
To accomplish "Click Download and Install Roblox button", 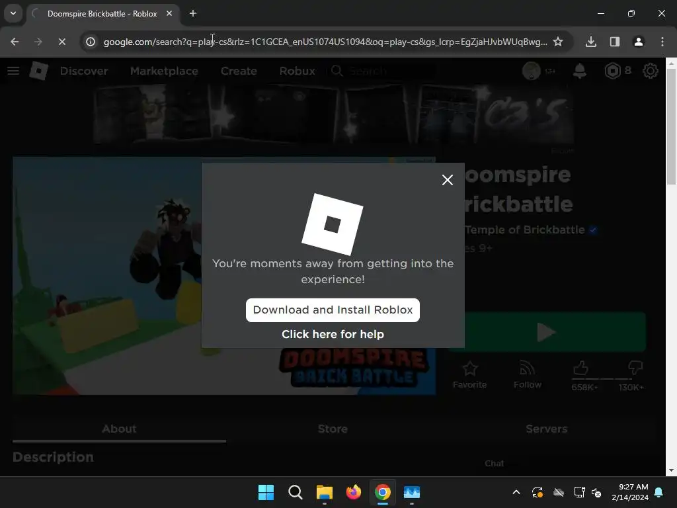I will coord(333,310).
